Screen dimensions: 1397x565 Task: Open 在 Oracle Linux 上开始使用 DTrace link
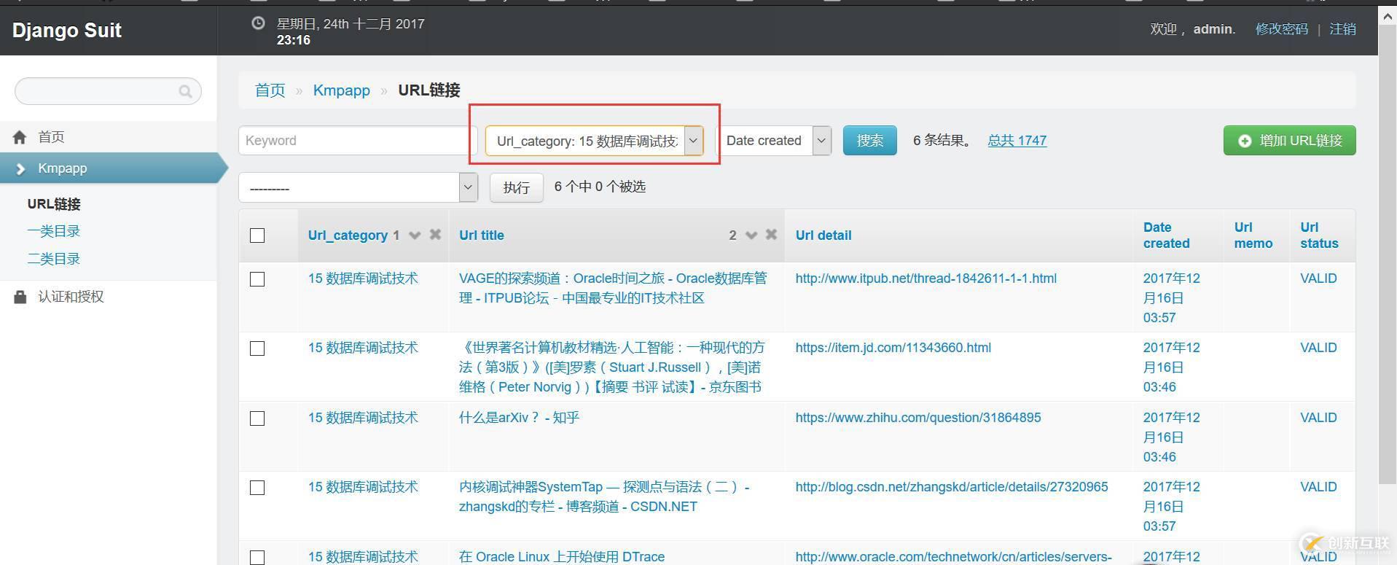(x=562, y=557)
